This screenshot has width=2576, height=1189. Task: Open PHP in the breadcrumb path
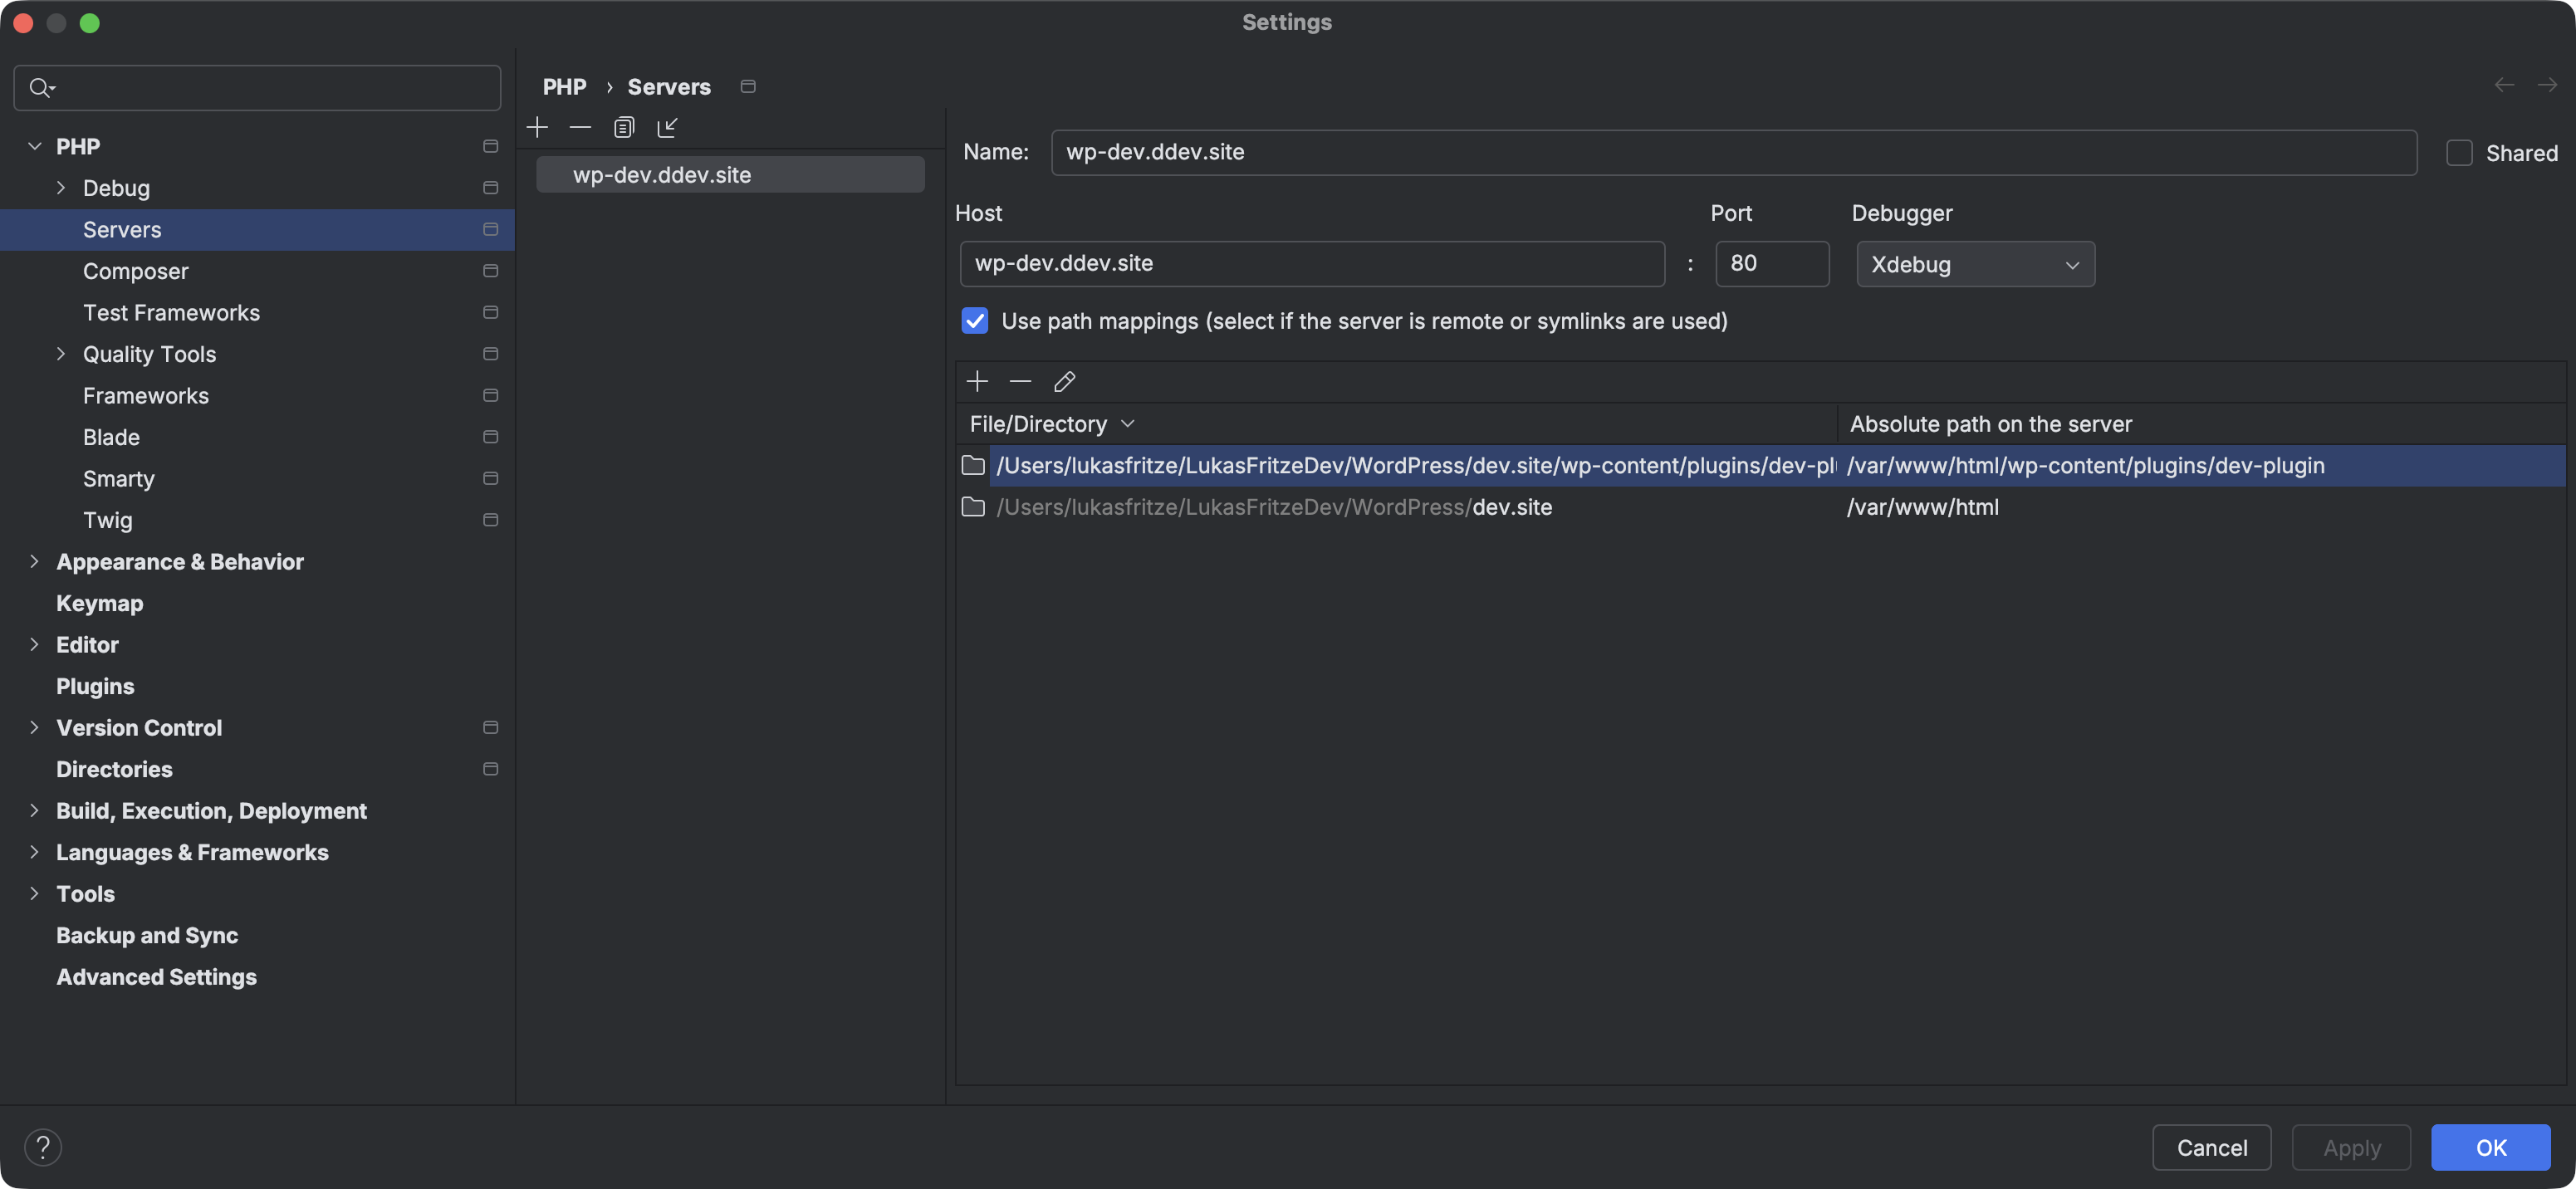(565, 87)
